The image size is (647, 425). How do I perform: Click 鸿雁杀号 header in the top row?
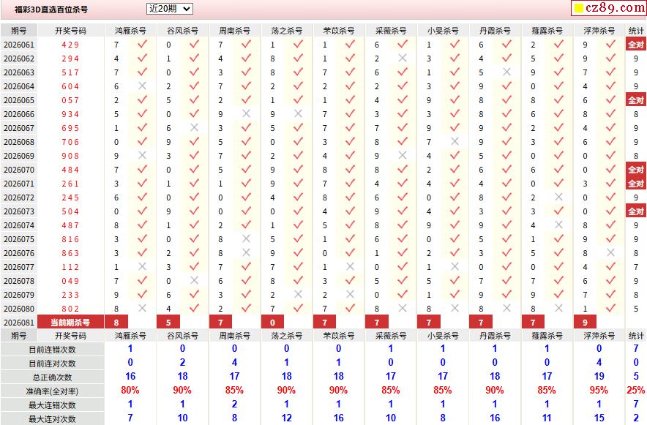pyautogui.click(x=130, y=31)
